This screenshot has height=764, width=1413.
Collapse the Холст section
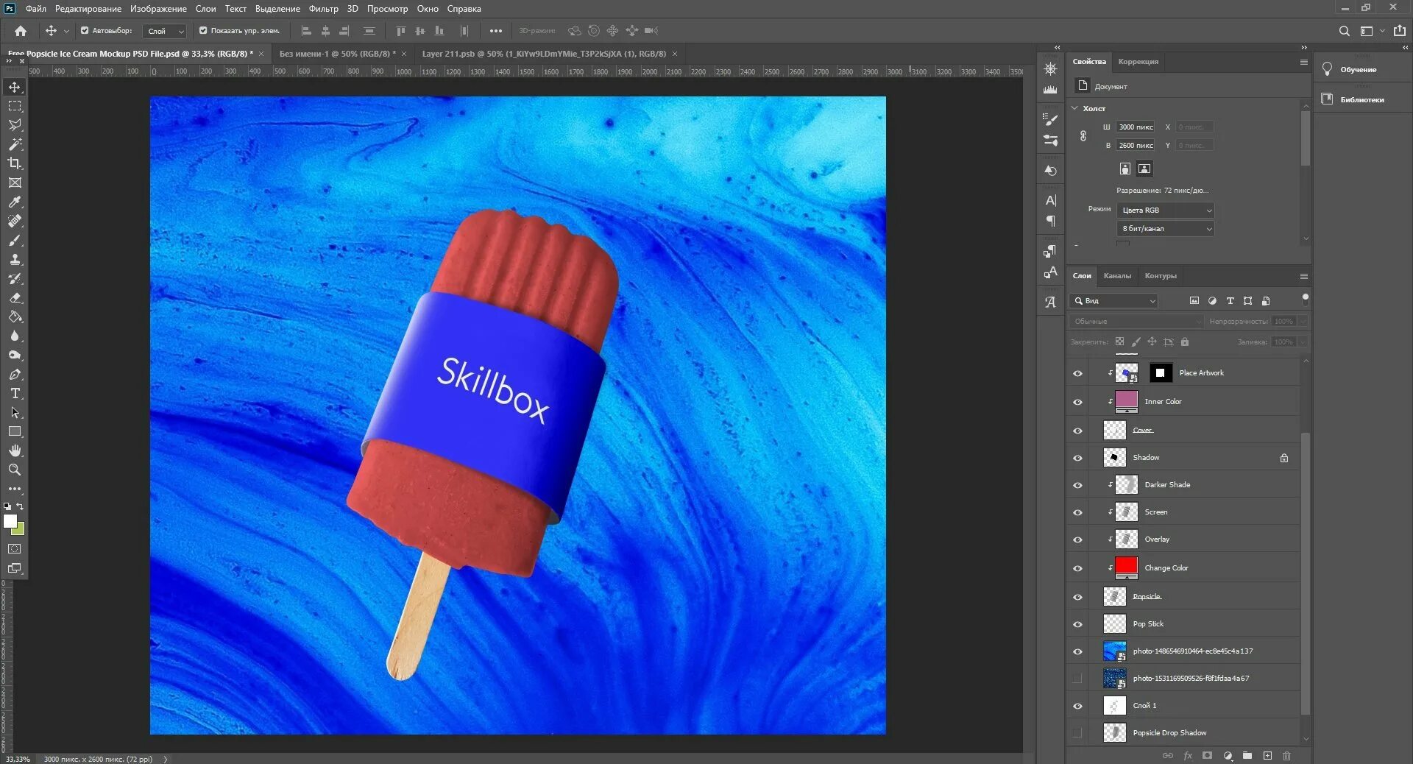click(1075, 108)
